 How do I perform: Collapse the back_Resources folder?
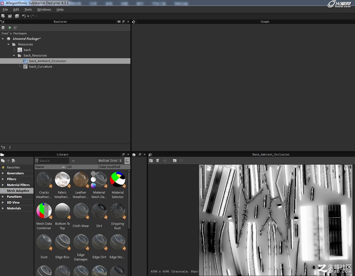(14, 55)
